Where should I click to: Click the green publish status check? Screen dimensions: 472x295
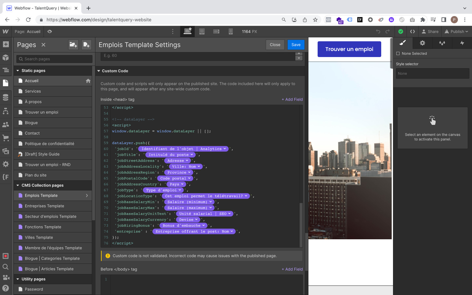[x=401, y=31]
